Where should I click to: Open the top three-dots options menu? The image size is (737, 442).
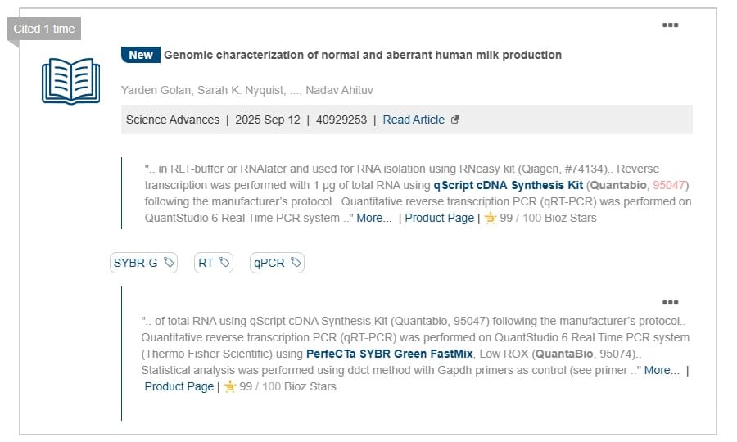pyautogui.click(x=670, y=25)
